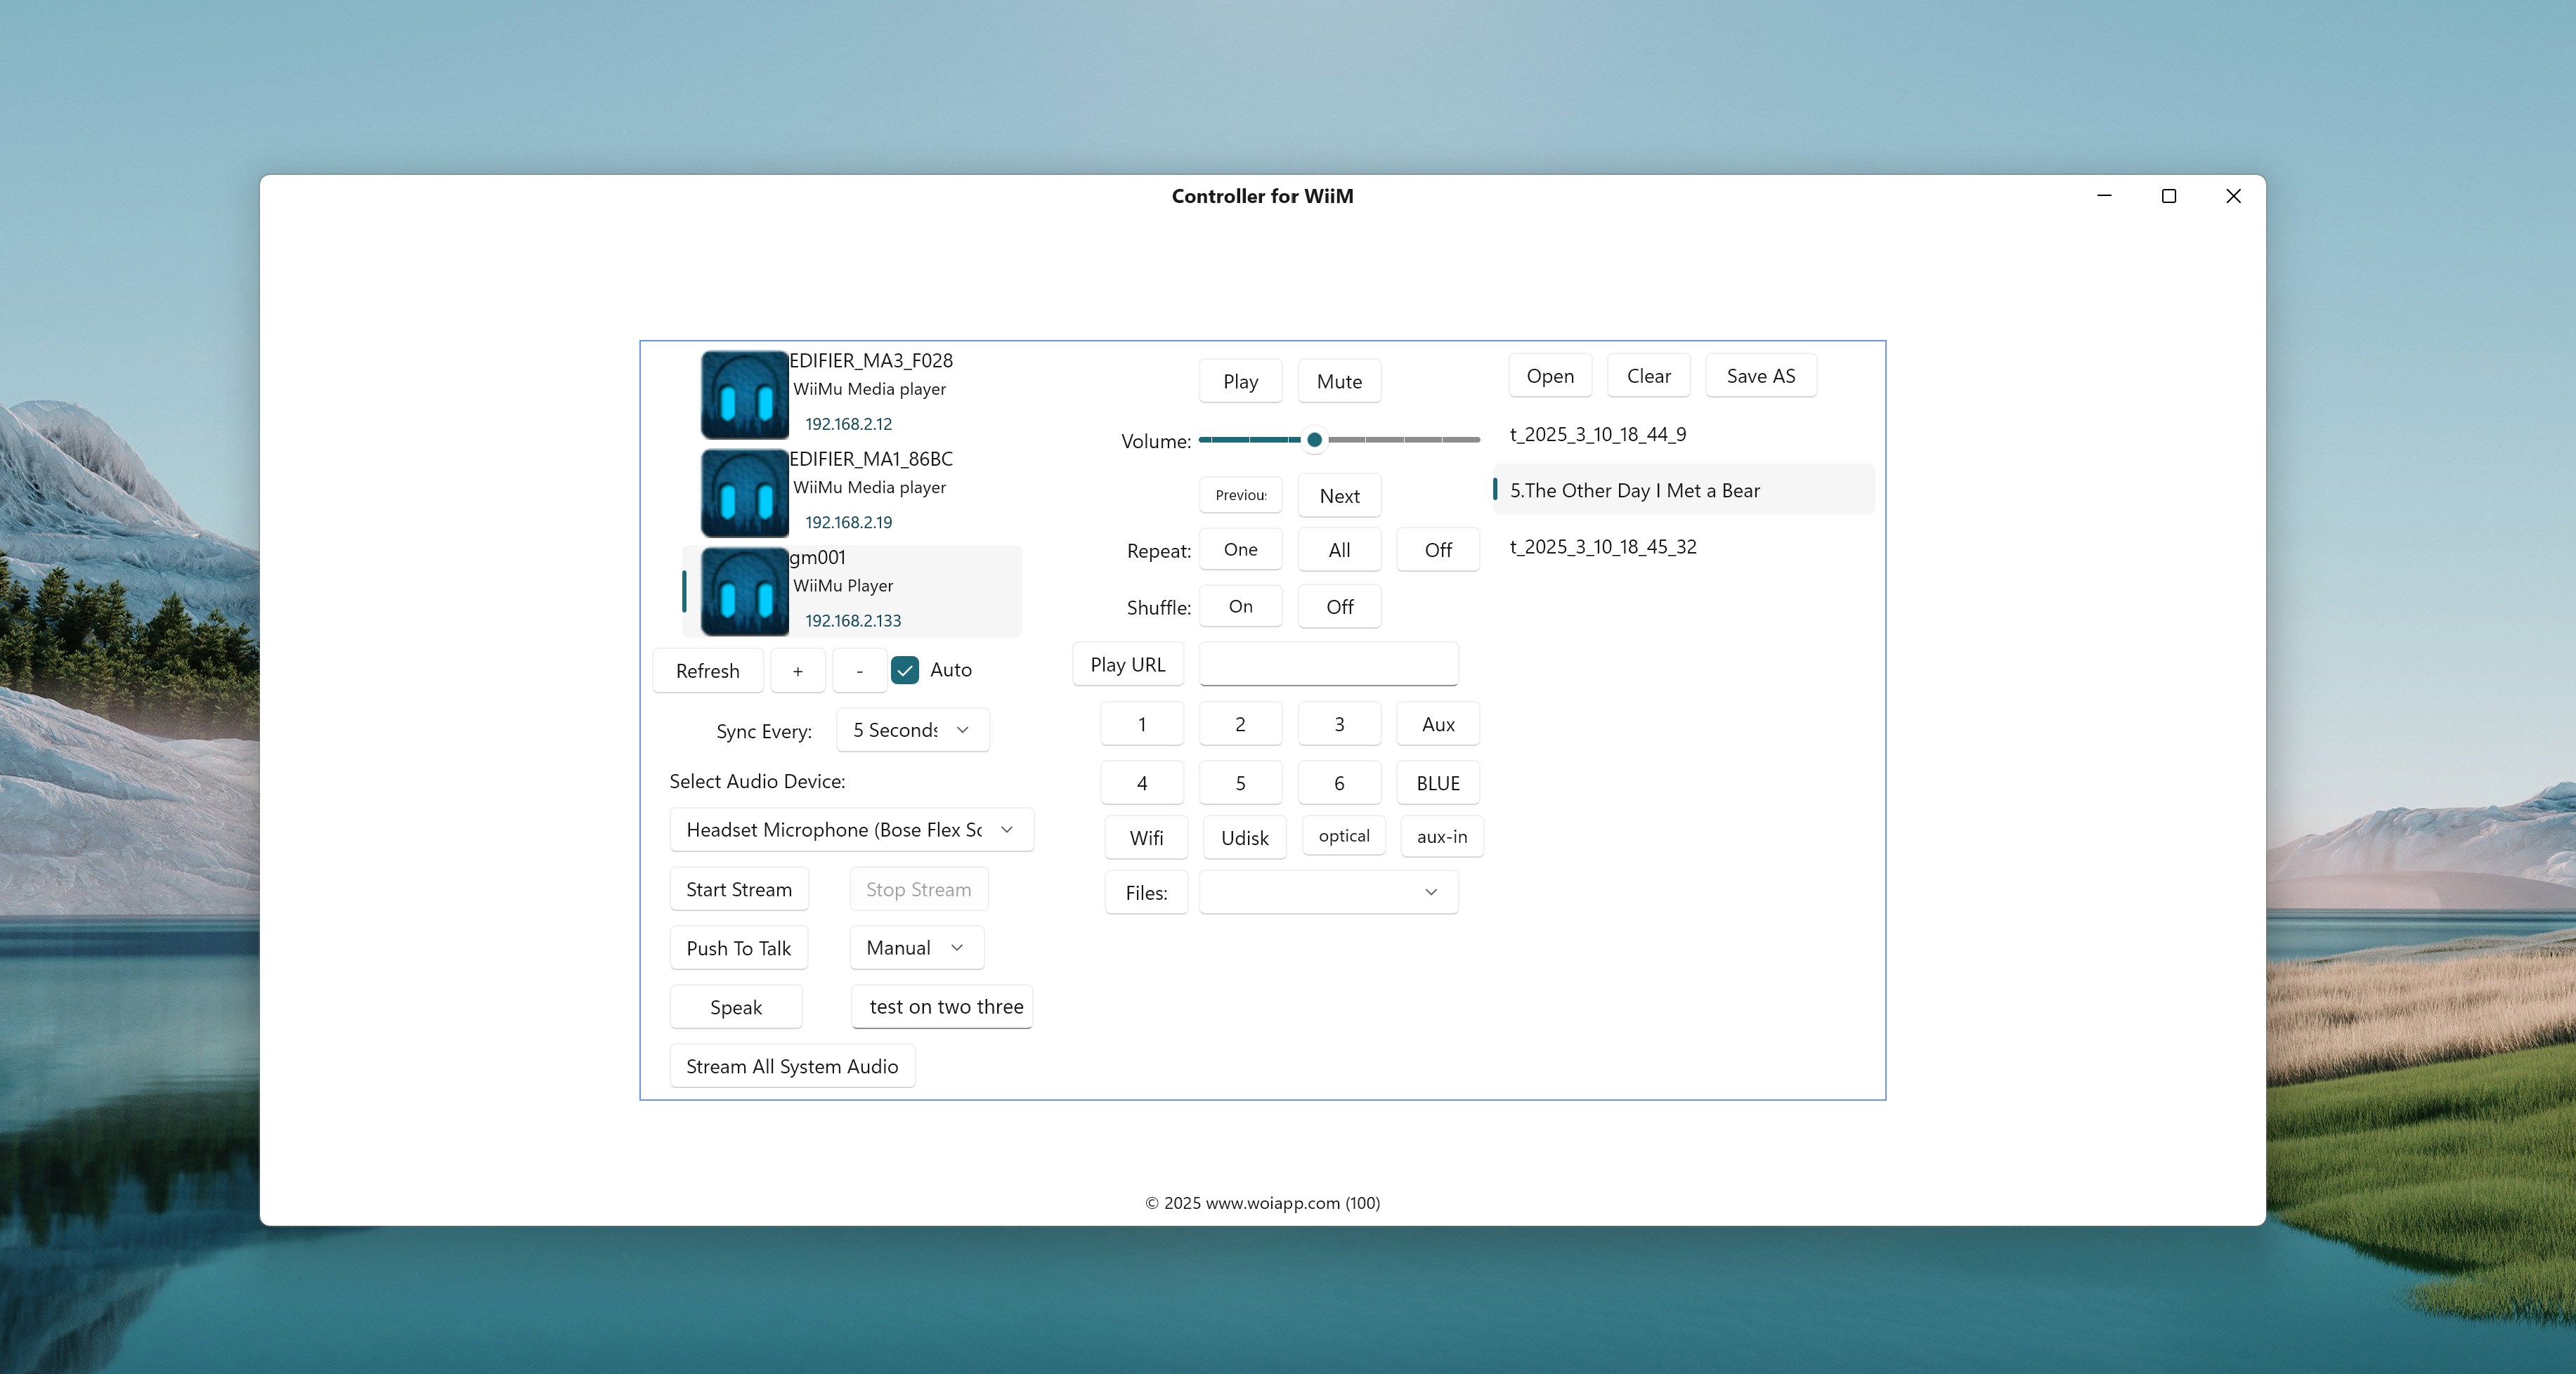This screenshot has height=1374, width=2576.
Task: Select playlist entry t_2025_3_10_18_45_32
Action: click(1602, 547)
